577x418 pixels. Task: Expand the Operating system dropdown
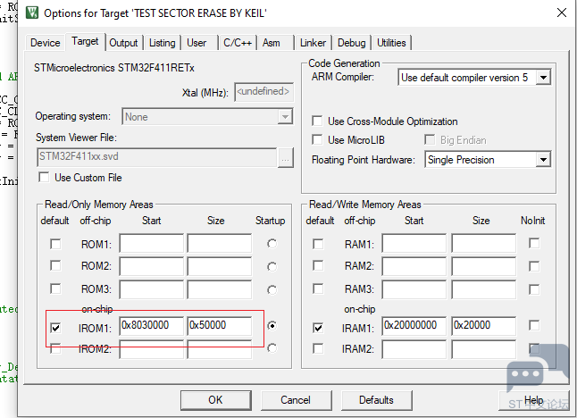285,117
